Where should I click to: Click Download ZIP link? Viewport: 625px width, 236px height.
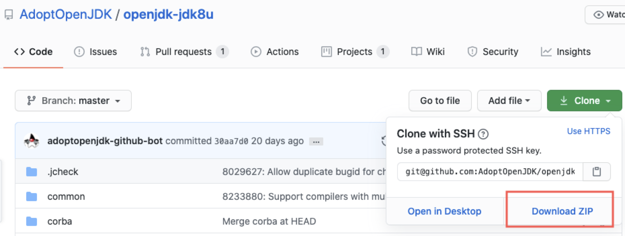pyautogui.click(x=562, y=211)
